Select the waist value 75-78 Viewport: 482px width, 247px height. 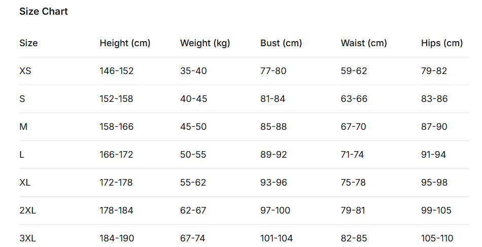pos(353,183)
